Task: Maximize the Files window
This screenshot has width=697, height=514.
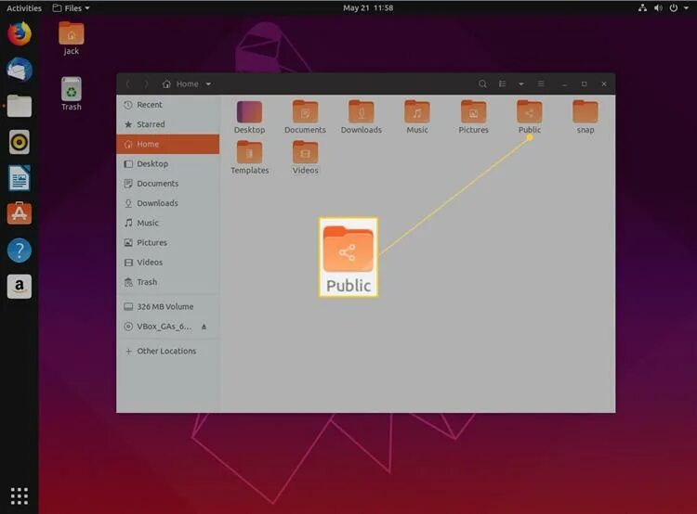Action: (x=585, y=84)
